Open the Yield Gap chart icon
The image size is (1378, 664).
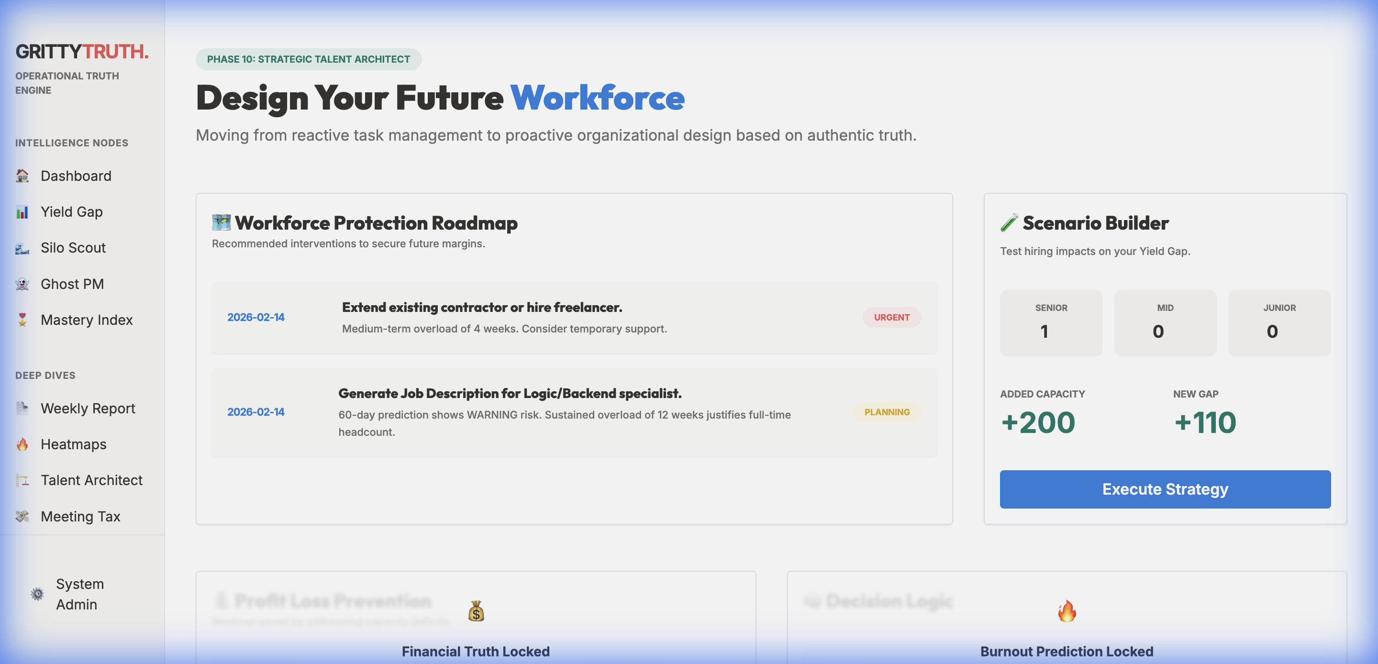(22, 212)
